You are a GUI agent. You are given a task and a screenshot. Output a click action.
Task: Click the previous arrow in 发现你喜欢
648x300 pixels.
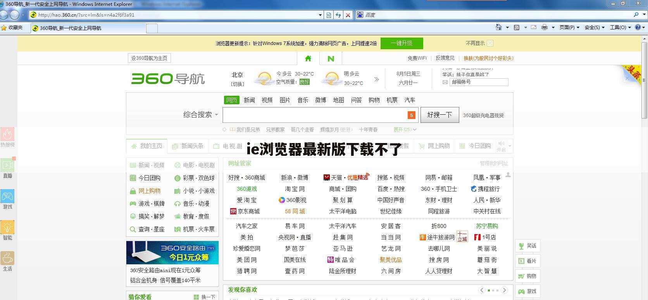point(482,290)
